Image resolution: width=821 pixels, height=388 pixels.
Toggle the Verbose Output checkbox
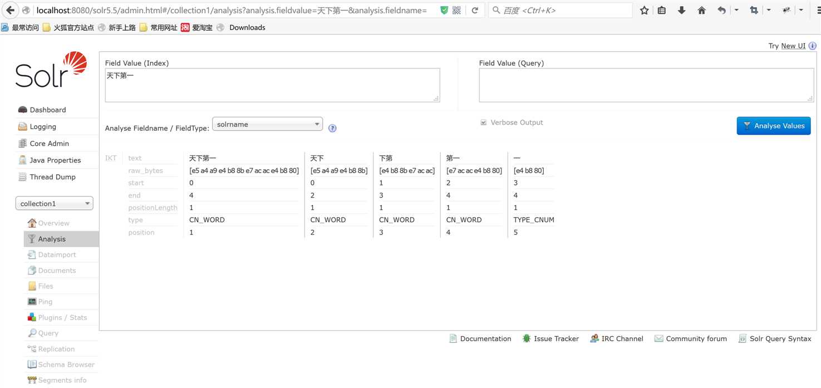(x=483, y=122)
